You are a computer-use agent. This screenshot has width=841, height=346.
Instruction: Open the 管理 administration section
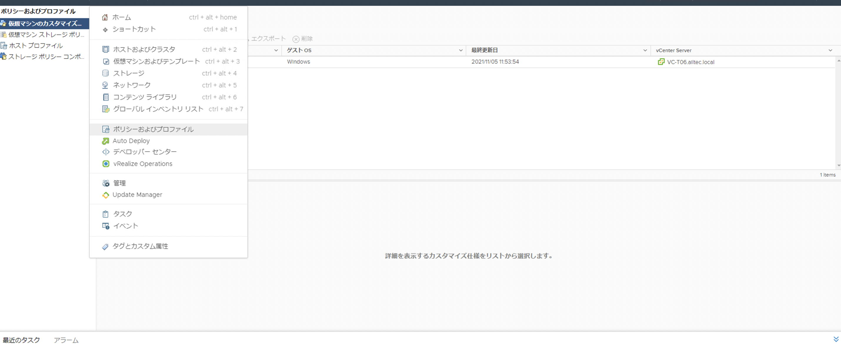click(119, 183)
